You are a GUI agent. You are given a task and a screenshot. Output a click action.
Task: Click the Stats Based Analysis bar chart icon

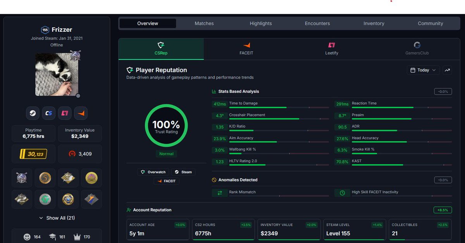pyautogui.click(x=214, y=92)
